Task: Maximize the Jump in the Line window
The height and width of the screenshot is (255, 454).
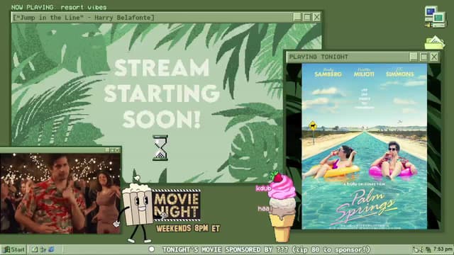Action: [307, 17]
